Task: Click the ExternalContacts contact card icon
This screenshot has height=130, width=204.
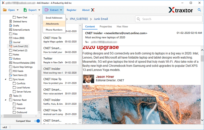Action: [11, 30]
